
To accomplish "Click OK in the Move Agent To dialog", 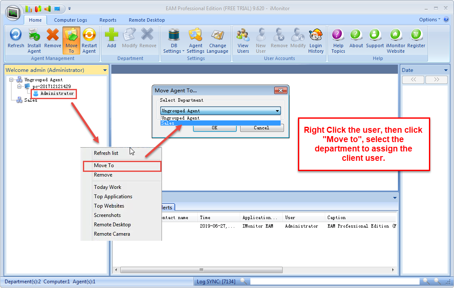I will point(215,128).
